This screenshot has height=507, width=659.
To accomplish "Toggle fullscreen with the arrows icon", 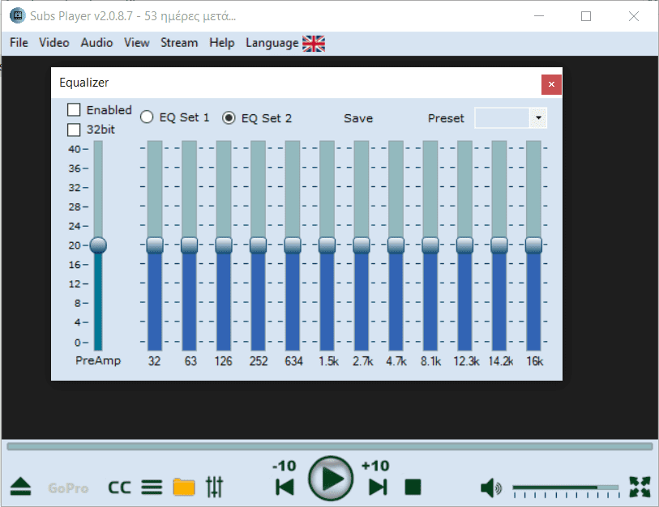I will coord(640,488).
